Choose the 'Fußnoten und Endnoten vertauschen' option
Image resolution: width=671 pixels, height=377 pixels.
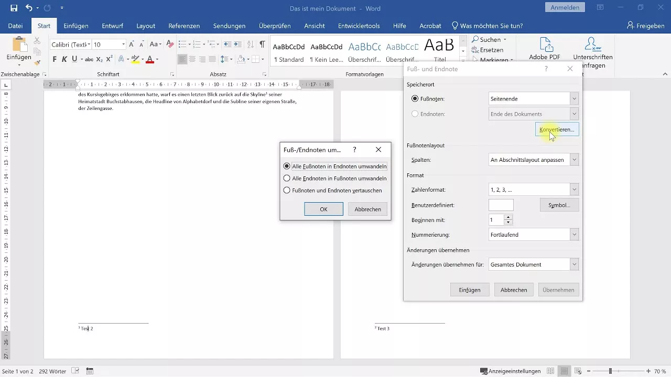(287, 190)
